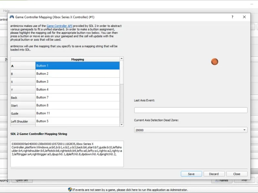Screen dimensions: 258x193
Task: Click inside the SDL 2 mapping string text box
Action: (x=67, y=154)
